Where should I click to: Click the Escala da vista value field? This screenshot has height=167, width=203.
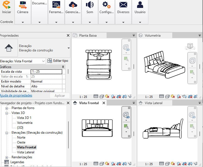(46, 72)
